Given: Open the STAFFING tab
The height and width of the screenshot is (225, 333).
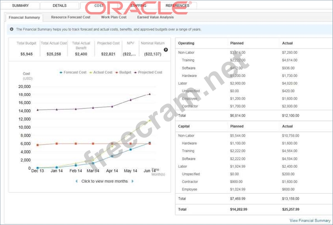Looking at the screenshot, I should click(138, 6).
